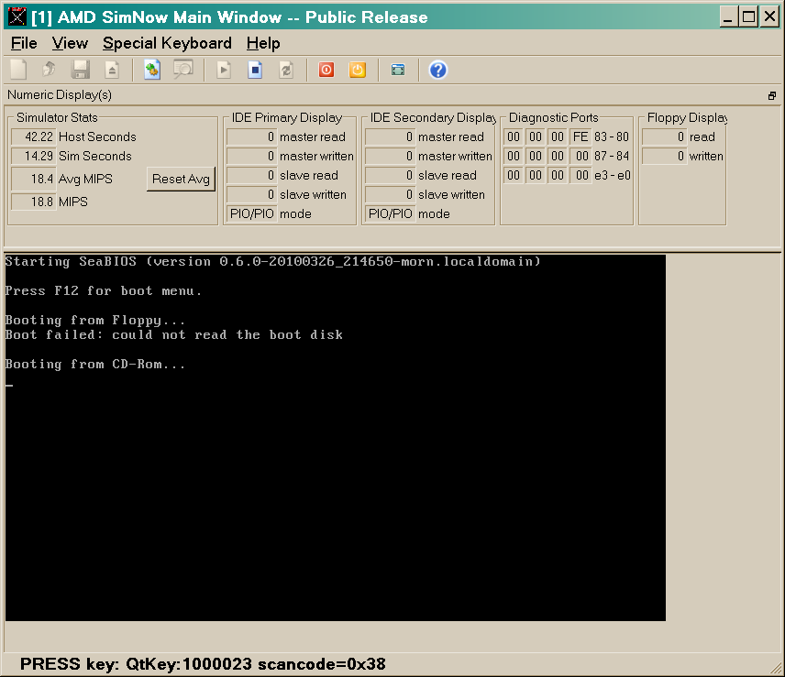This screenshot has height=677, width=785.
Task: Open the File menu
Action: [x=24, y=43]
